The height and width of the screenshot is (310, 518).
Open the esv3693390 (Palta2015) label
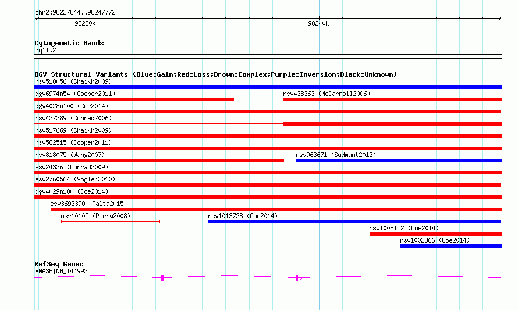88,204
